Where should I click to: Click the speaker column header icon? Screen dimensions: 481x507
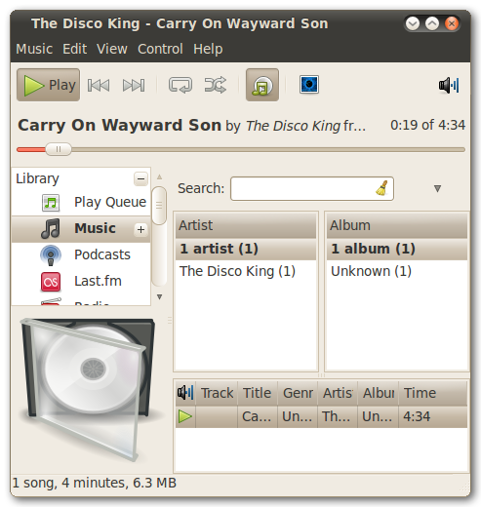point(185,393)
